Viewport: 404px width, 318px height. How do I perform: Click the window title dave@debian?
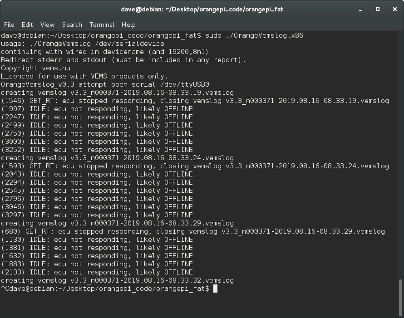tap(202, 9)
